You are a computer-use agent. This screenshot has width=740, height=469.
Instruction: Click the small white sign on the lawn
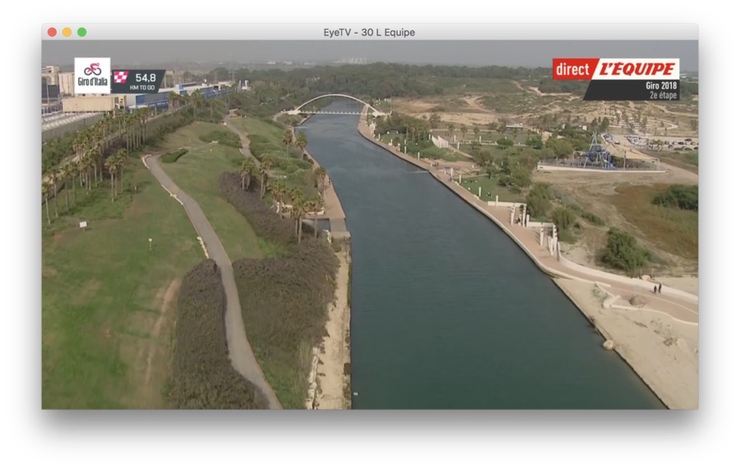83,223
